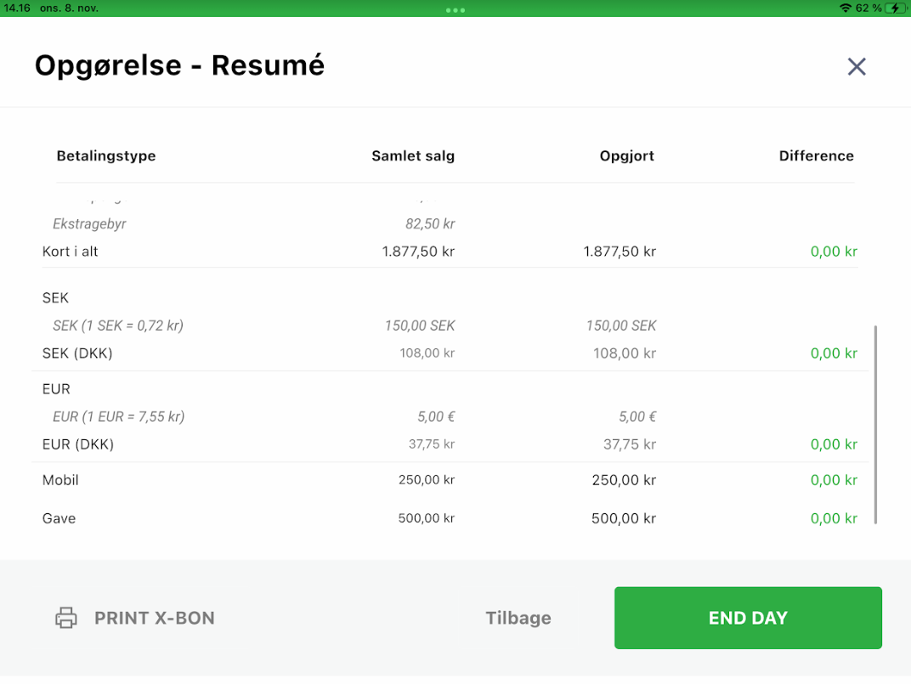911x684 pixels.
Task: Click the Gave row label
Action: [59, 518]
